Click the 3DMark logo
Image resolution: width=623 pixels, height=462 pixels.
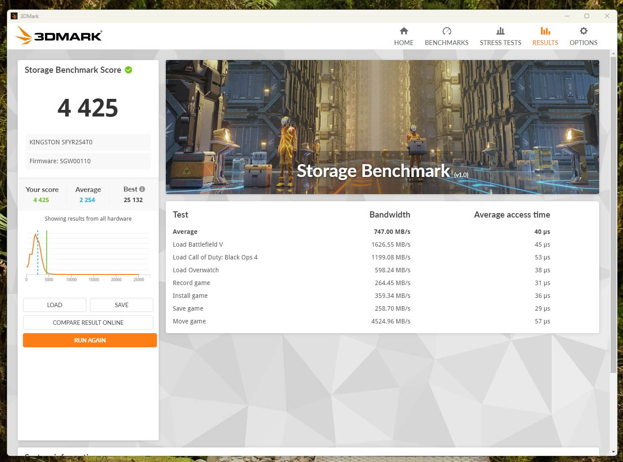coord(59,35)
